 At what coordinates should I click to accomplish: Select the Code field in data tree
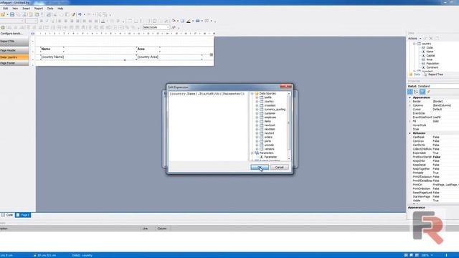coord(430,48)
